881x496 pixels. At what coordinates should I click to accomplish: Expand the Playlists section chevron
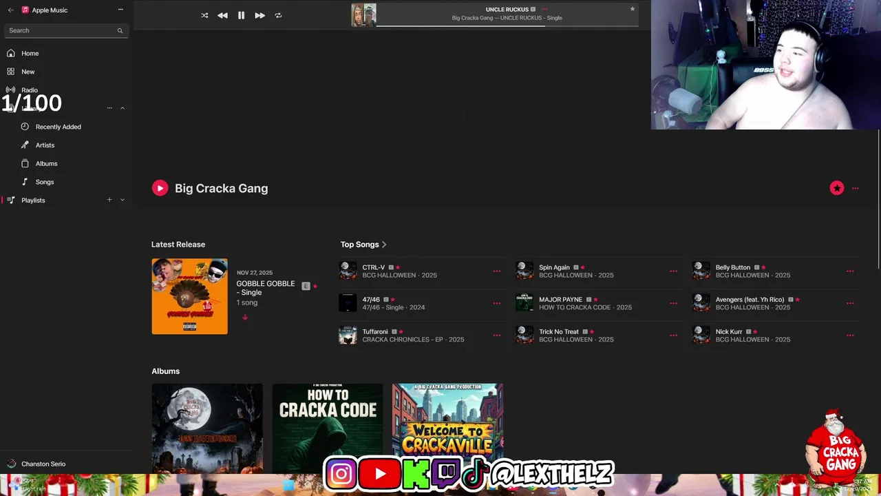(123, 200)
